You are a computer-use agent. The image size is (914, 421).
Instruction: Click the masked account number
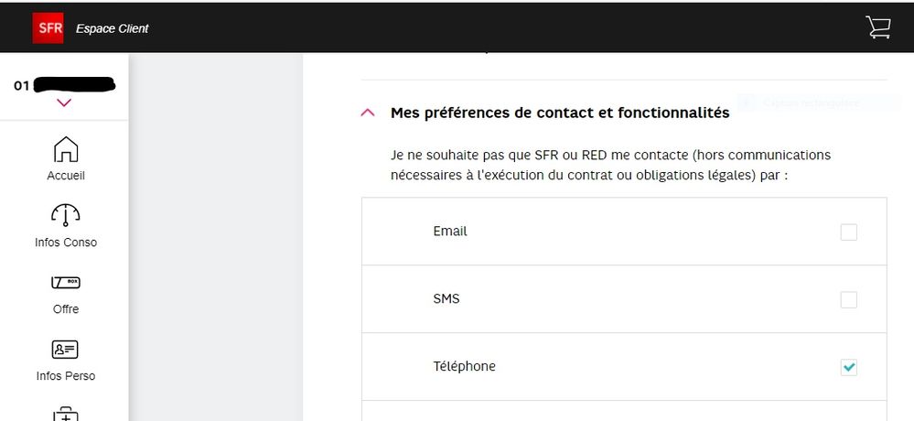coord(73,86)
